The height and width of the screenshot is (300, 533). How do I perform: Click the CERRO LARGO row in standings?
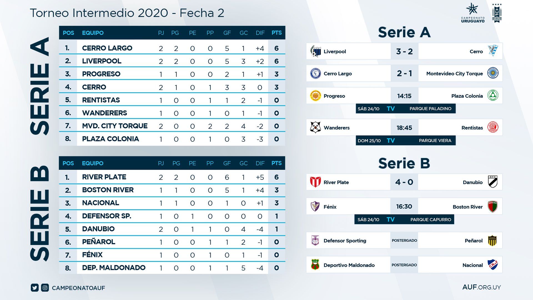tap(107, 48)
